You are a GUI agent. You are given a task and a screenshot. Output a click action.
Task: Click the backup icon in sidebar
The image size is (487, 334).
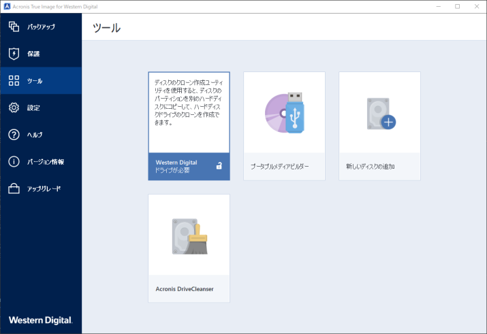coord(14,27)
